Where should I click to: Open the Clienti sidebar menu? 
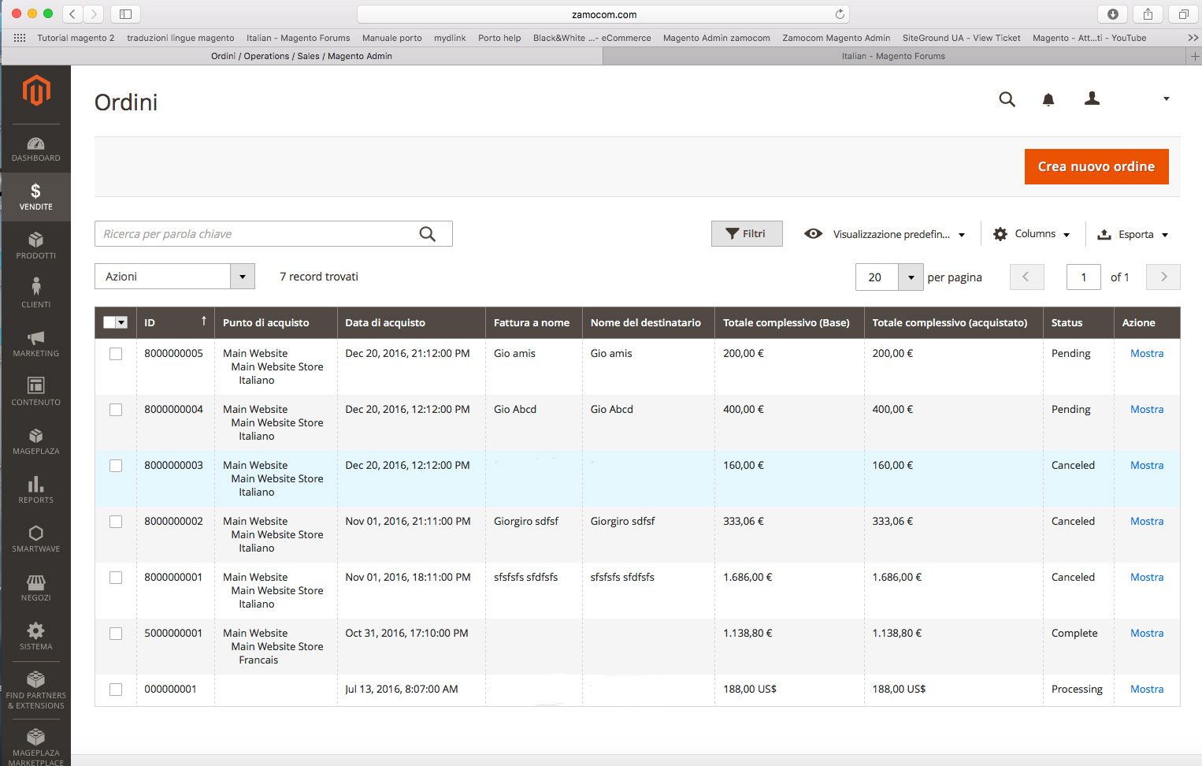(35, 294)
